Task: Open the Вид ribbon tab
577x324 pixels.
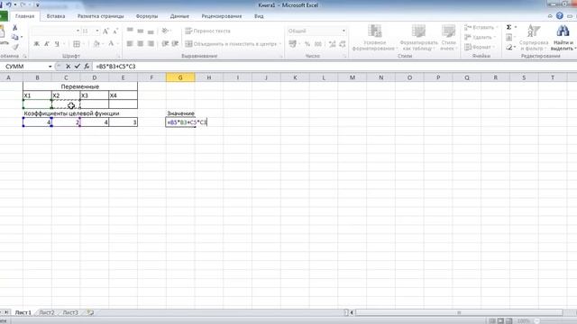Action: coord(259,16)
